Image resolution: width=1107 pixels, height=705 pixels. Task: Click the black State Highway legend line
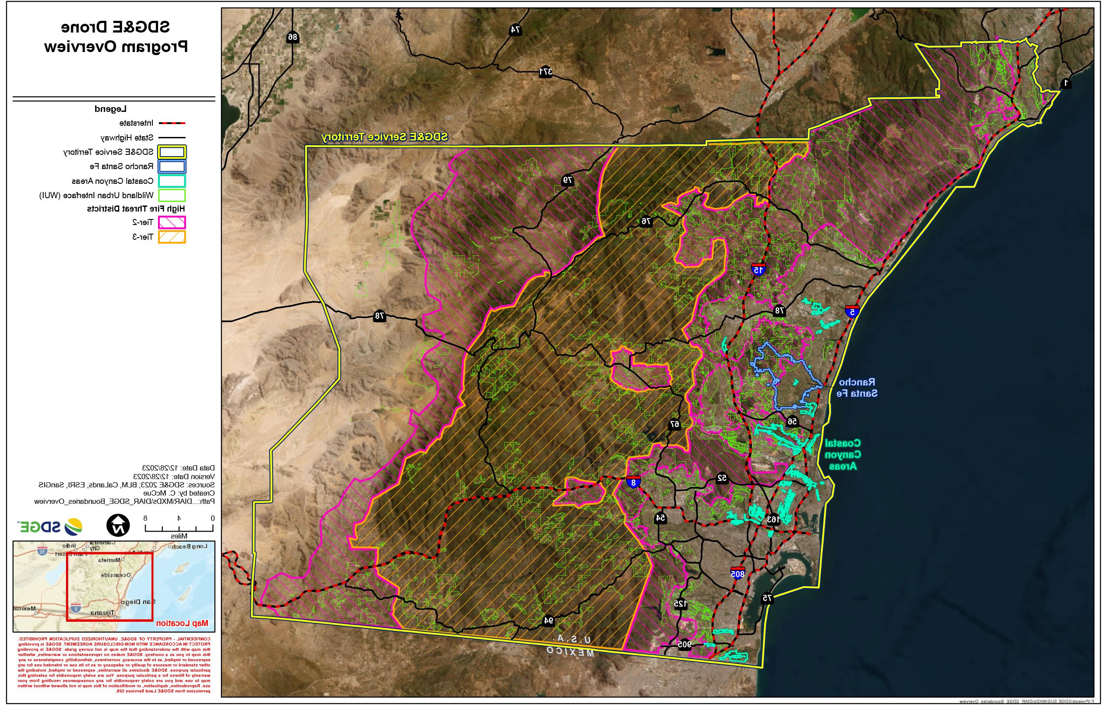(x=172, y=138)
